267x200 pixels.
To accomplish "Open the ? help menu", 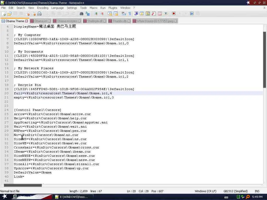I will point(134,8).
